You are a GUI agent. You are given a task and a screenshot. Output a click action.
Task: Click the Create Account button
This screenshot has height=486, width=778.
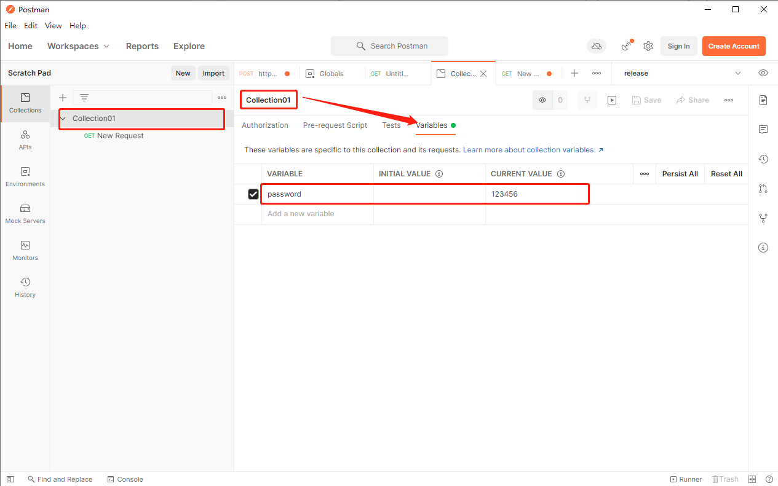(x=734, y=46)
